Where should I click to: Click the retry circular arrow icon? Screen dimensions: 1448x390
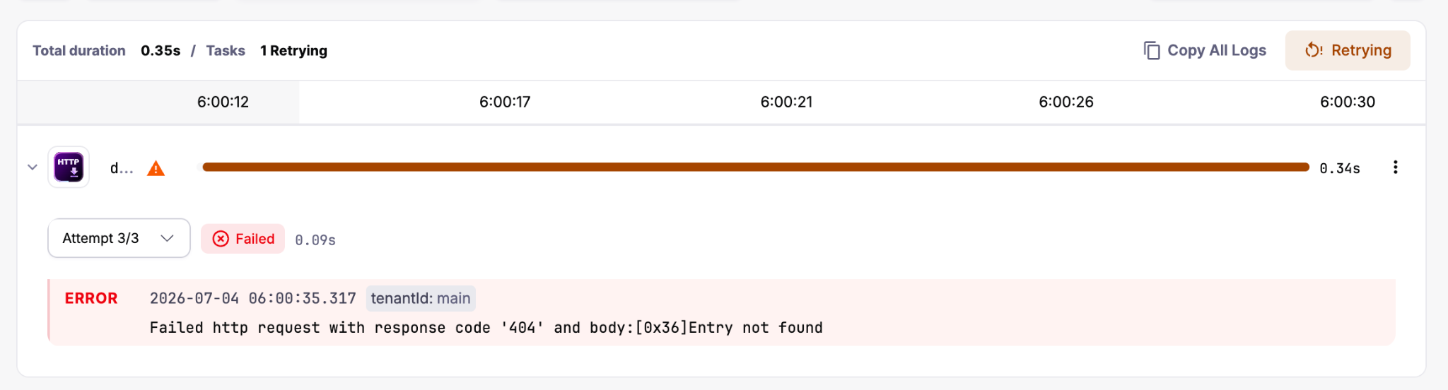pyautogui.click(x=1313, y=50)
